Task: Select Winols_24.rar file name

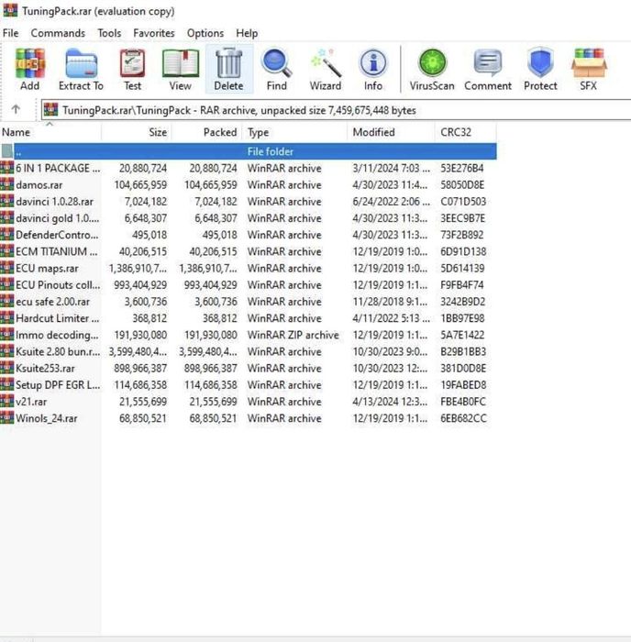Action: (x=46, y=418)
